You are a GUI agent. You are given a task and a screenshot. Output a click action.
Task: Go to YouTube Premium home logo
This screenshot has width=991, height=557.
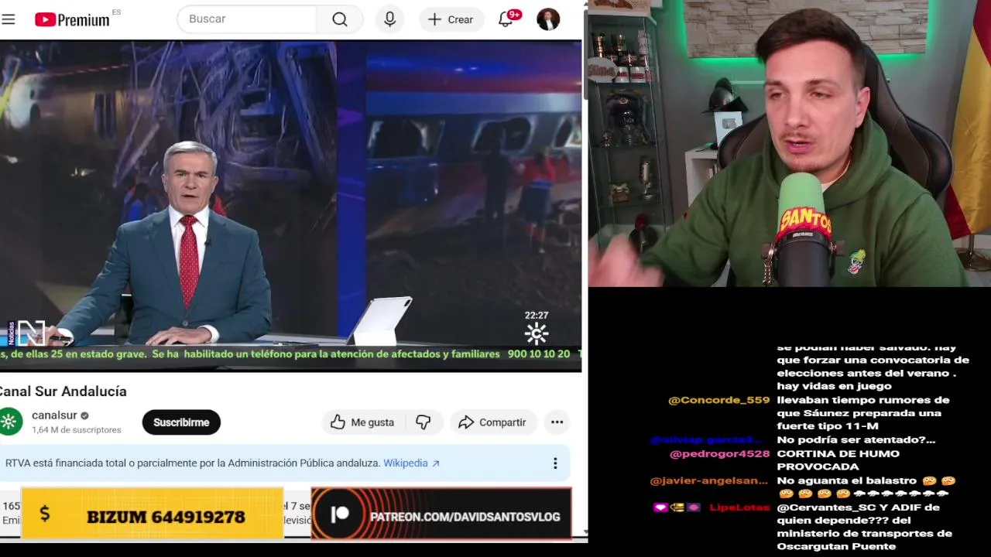[x=72, y=19]
